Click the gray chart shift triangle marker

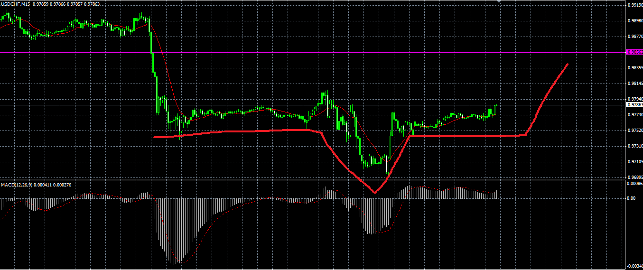(499, 2)
